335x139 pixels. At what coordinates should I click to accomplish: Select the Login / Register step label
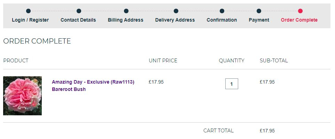pyautogui.click(x=30, y=20)
